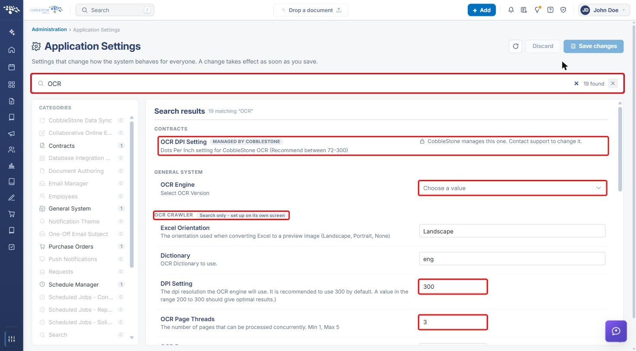Click the Excel Orientation field showing Landscape
This screenshot has height=351, width=636.
[x=512, y=231]
